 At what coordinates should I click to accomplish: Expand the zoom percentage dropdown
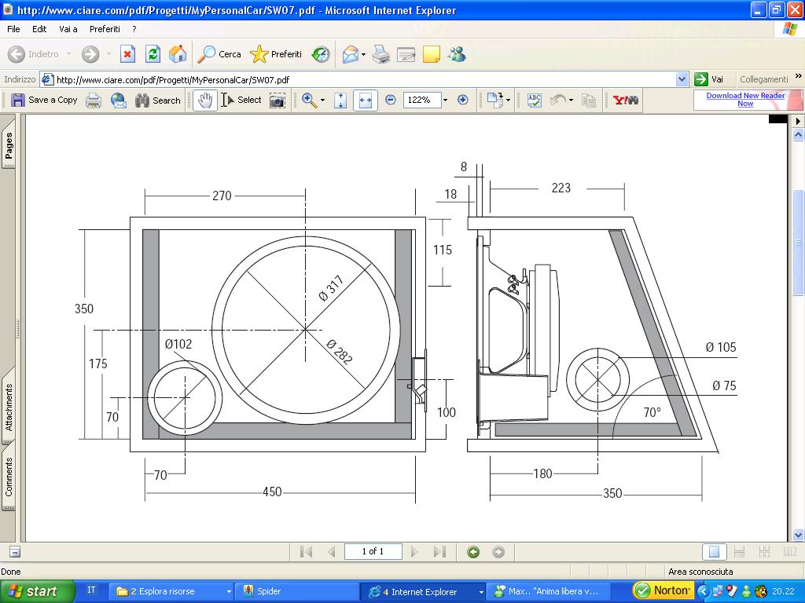[445, 100]
